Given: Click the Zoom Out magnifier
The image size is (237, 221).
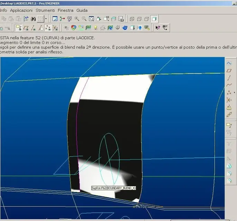Looking at the screenshot, I should coord(84,19).
